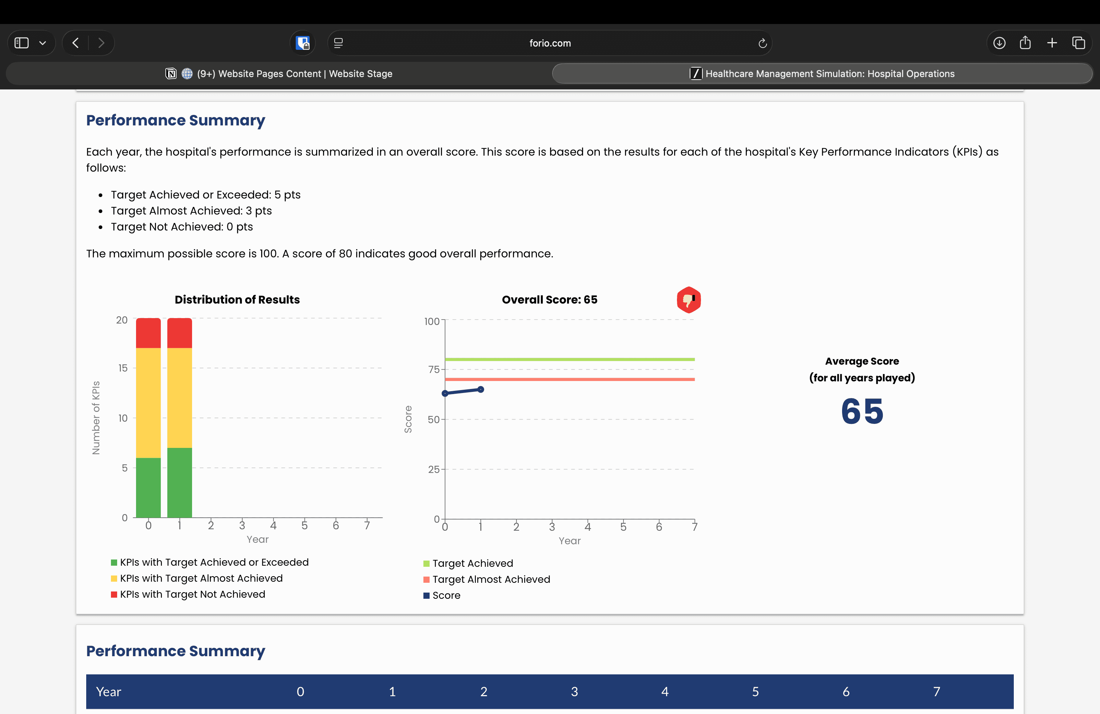Click the Target Almost Achieved legend swatch

[x=426, y=579]
